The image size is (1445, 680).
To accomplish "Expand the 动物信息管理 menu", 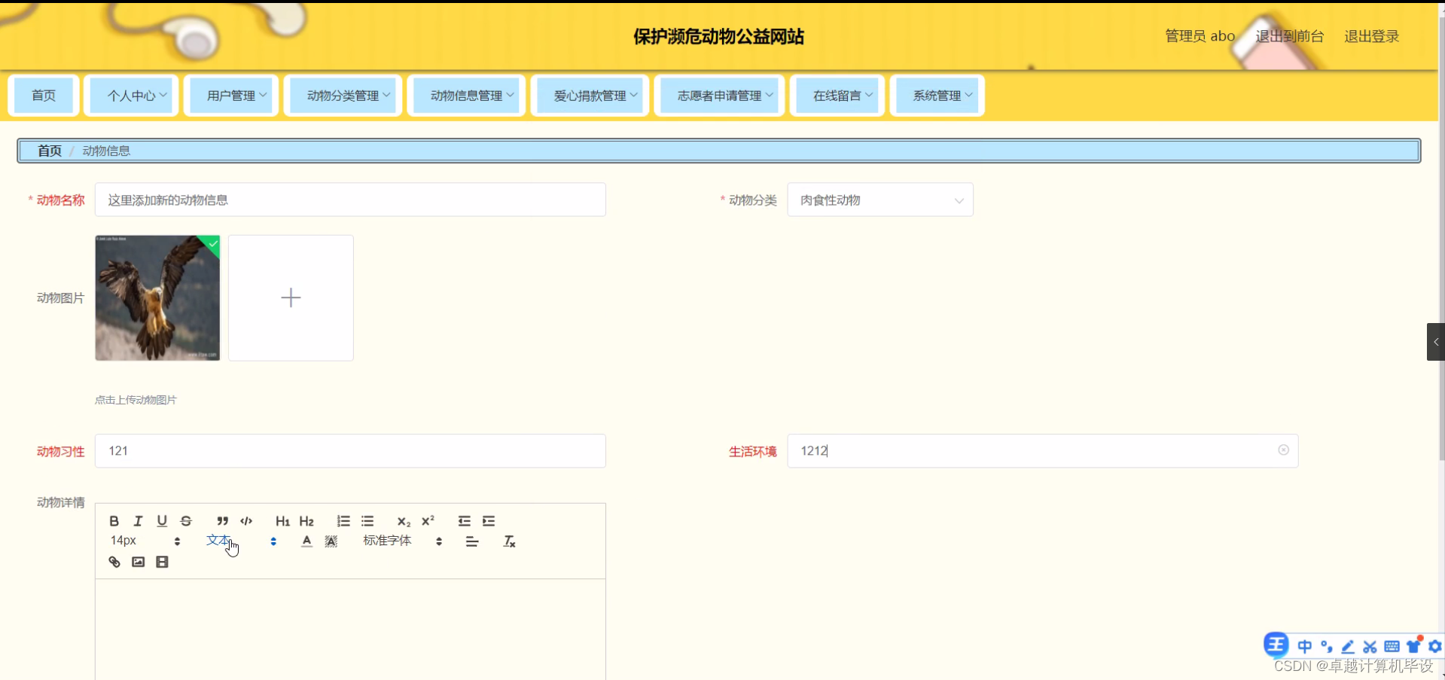I will coord(466,96).
